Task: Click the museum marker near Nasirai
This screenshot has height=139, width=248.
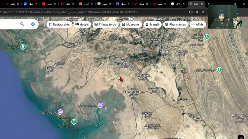Action: pos(132,19)
